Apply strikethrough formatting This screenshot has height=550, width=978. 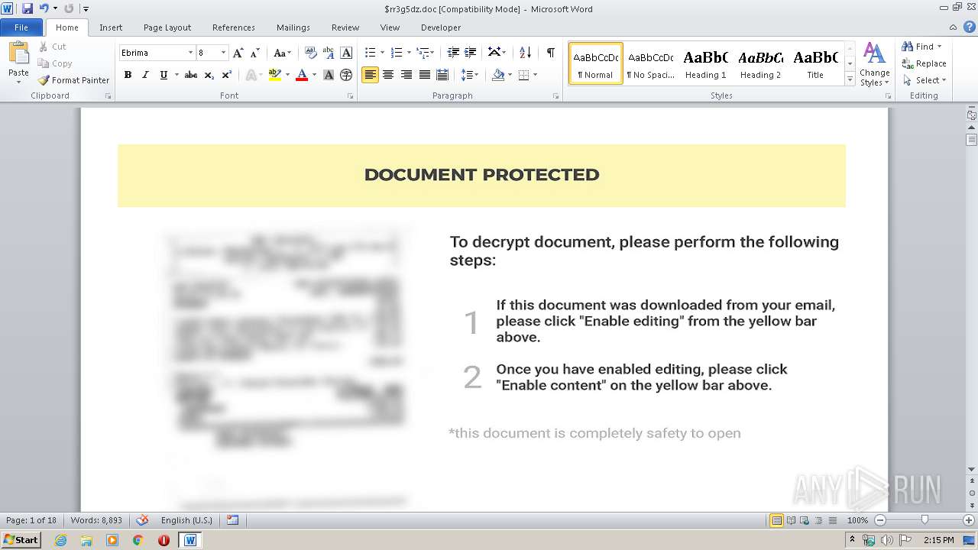pyautogui.click(x=191, y=75)
